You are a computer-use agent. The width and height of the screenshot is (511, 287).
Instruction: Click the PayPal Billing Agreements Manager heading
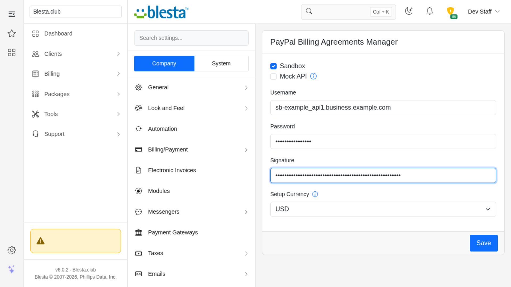(x=334, y=42)
